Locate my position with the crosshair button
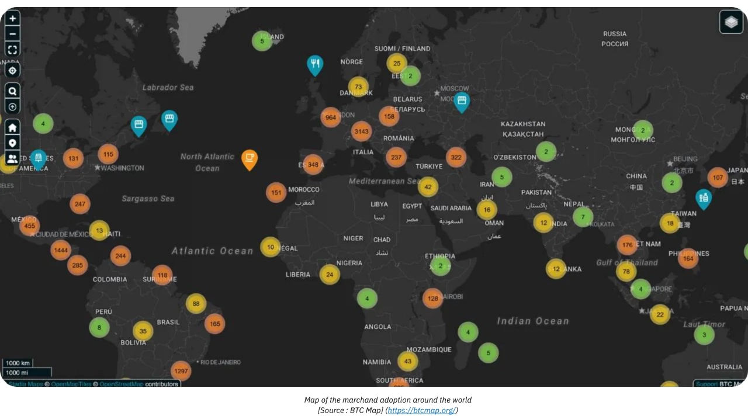The height and width of the screenshot is (416, 748). point(12,71)
